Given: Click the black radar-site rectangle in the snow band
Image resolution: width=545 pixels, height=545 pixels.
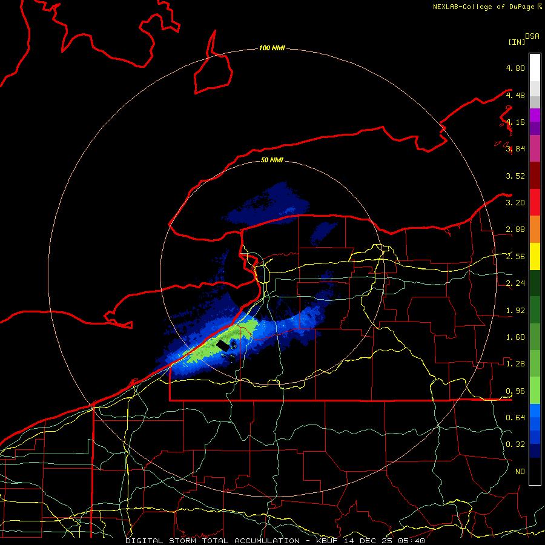Looking at the screenshot, I should click(223, 346).
